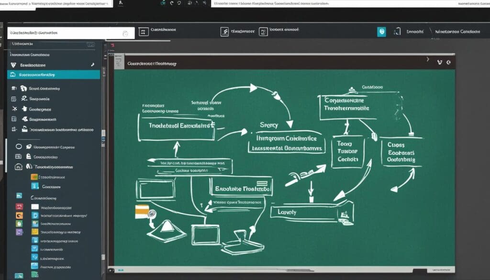The height and width of the screenshot is (280, 490).
Task: Open the V dropdown at canvas top right
Action: 440,62
